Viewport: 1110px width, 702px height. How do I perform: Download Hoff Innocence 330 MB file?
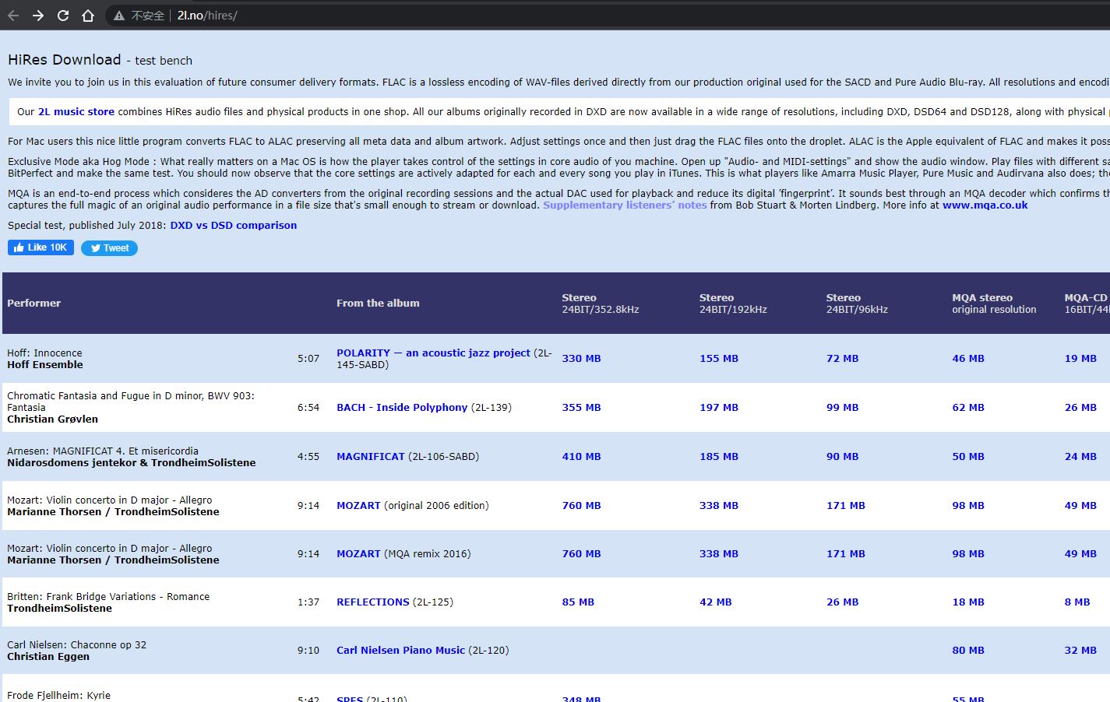581,359
